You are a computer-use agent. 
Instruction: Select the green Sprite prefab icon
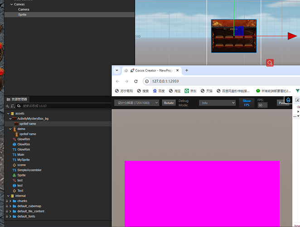[15, 175]
